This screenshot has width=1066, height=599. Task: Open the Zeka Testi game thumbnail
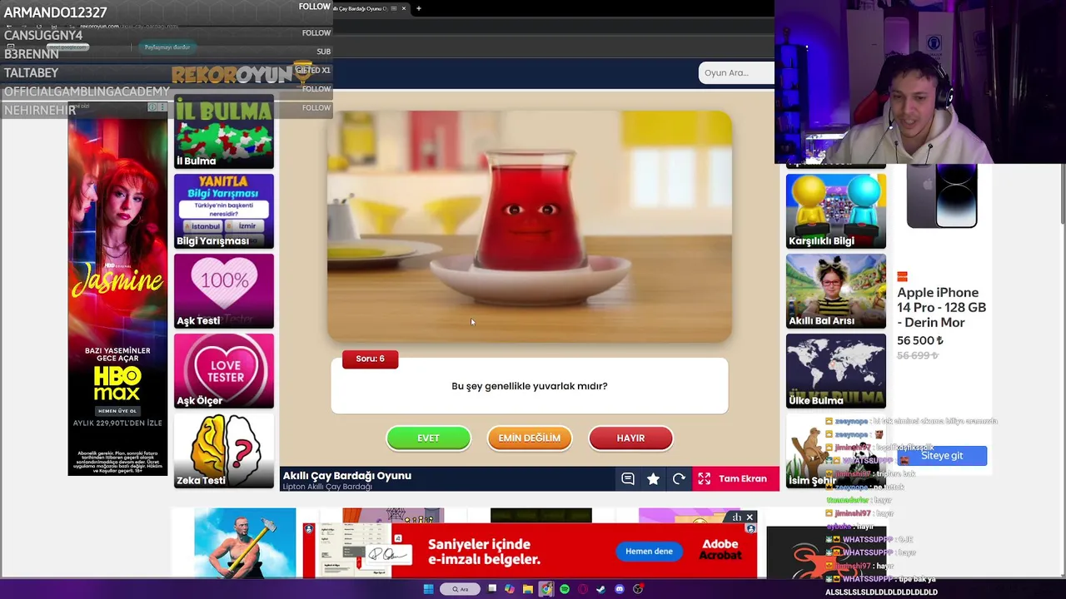[224, 451]
